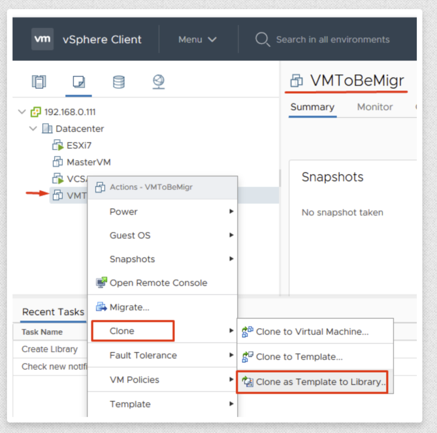437x433 pixels.
Task: Select the VMs and Templates view icon
Action: tap(79, 82)
